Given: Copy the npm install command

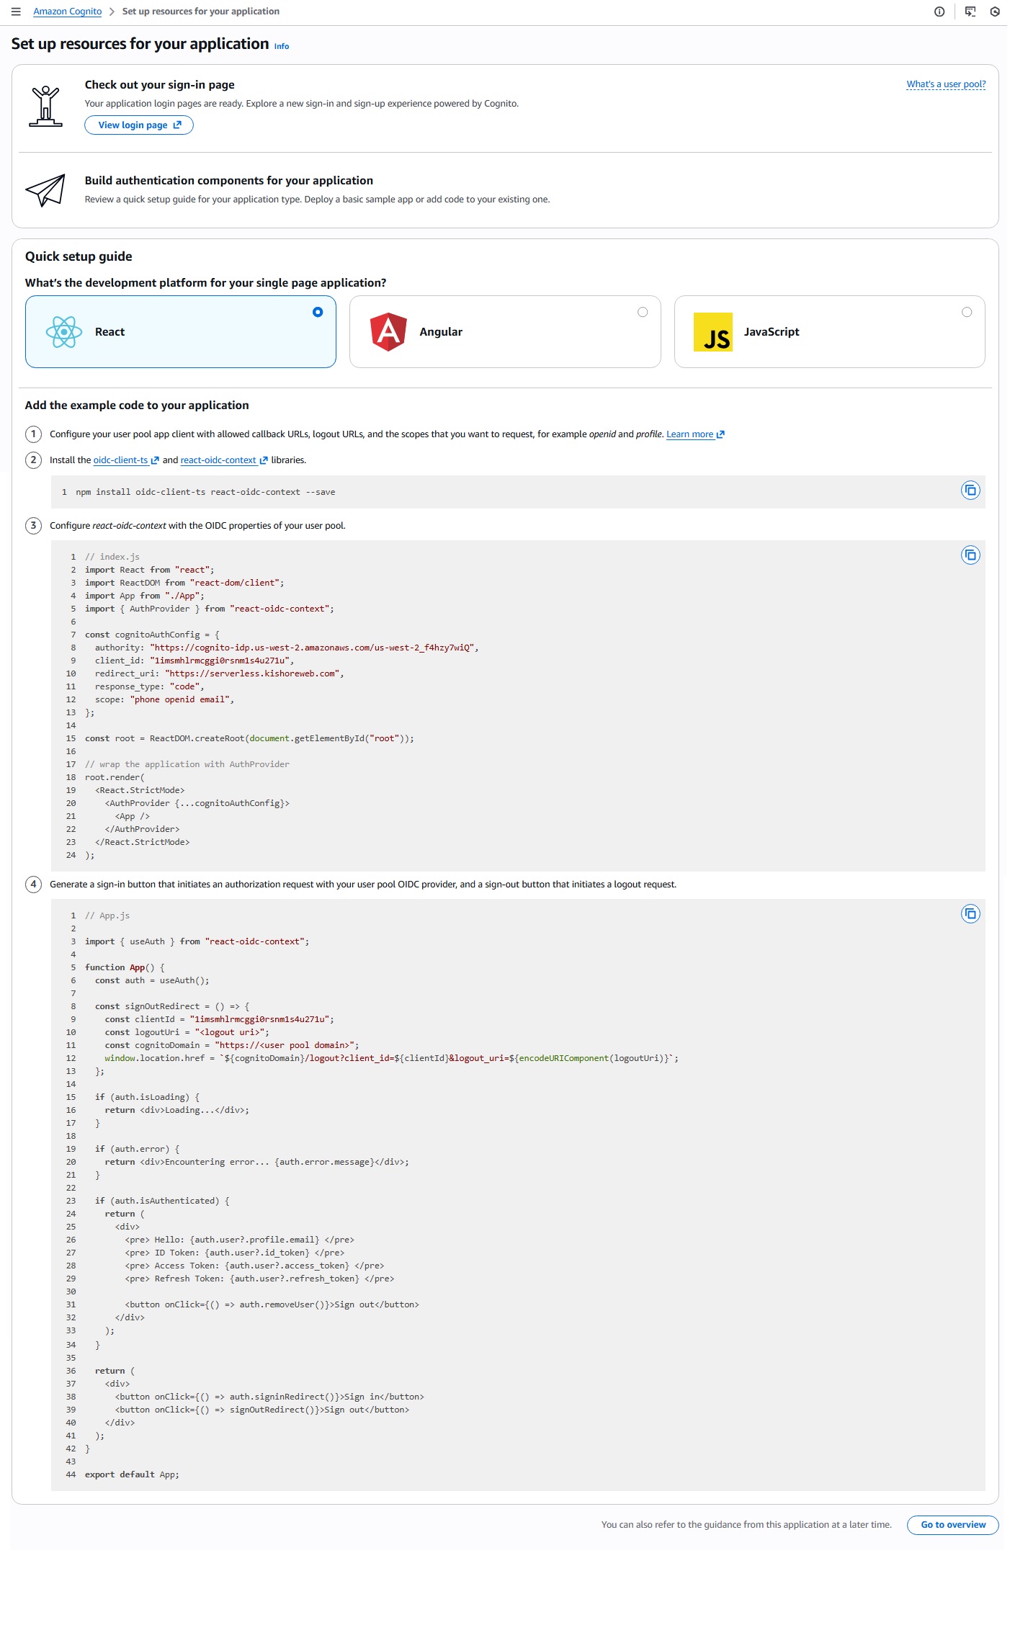Looking at the screenshot, I should click(970, 491).
